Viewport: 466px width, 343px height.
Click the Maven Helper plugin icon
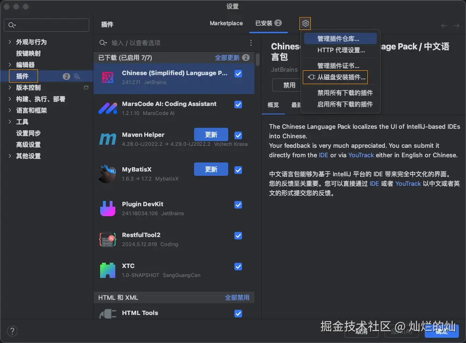pyautogui.click(x=108, y=139)
